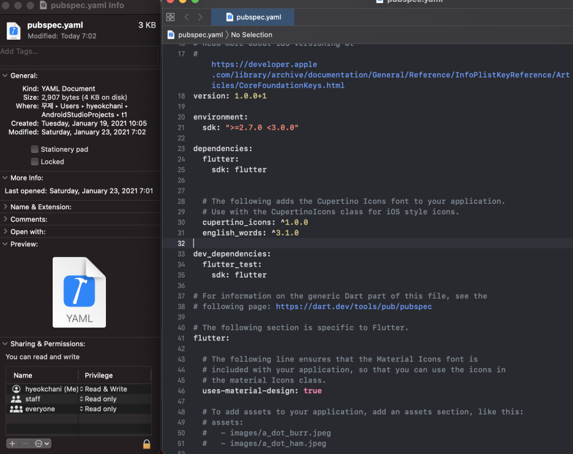The width and height of the screenshot is (573, 454).
Task: Click the dependencies: line
Action: pyautogui.click(x=223, y=149)
